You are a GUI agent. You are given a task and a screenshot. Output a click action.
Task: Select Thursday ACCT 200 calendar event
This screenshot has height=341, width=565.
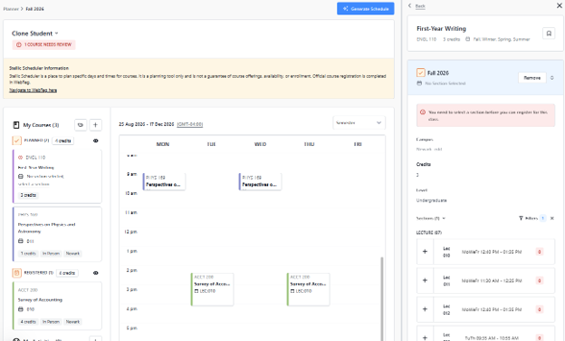coord(309,289)
